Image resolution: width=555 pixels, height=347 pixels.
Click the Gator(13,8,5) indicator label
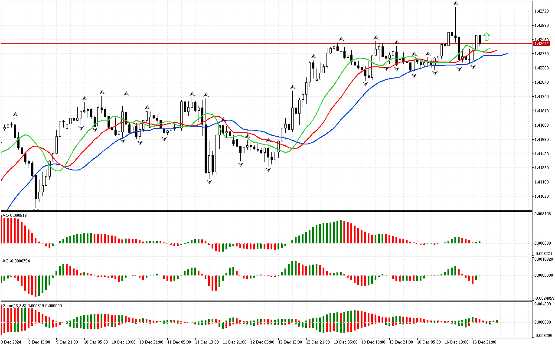pos(32,305)
